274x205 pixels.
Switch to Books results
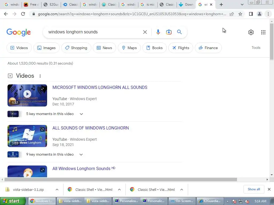coord(154,48)
